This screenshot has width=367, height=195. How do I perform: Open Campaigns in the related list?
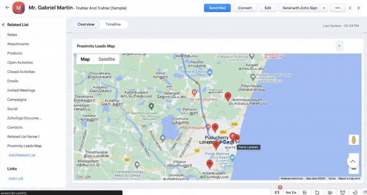17,99
